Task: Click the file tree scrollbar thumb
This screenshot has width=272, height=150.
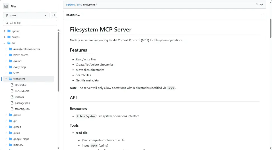Action: click(58, 62)
